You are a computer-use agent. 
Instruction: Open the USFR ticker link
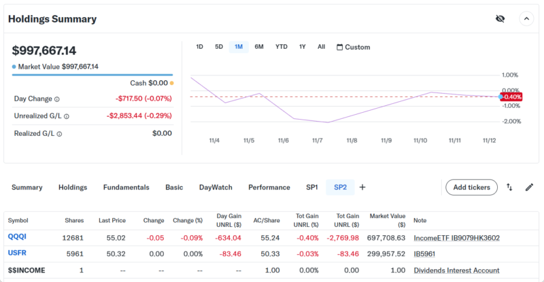pos(18,253)
